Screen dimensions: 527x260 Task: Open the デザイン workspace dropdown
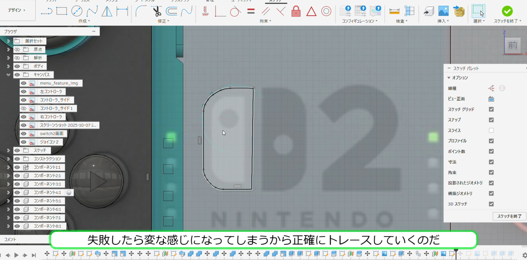pyautogui.click(x=17, y=10)
